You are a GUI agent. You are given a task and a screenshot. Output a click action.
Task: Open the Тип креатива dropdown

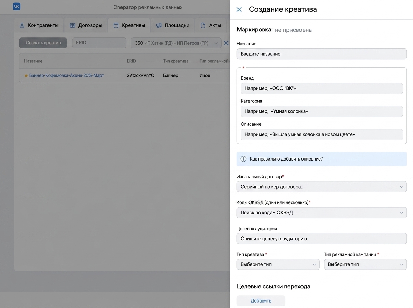click(278, 264)
